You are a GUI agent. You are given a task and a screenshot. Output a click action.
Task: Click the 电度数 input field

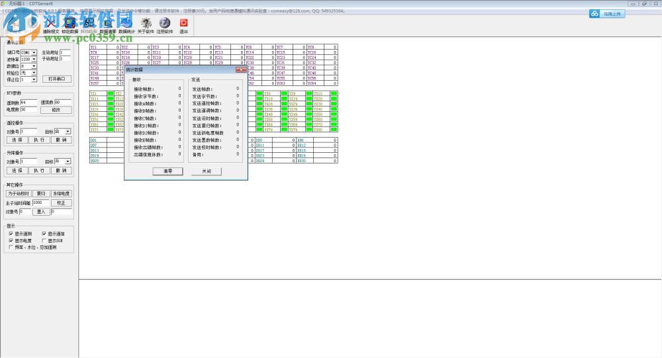pos(28,109)
